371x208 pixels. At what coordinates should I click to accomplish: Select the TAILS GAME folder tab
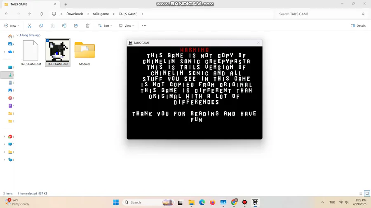point(30,4)
